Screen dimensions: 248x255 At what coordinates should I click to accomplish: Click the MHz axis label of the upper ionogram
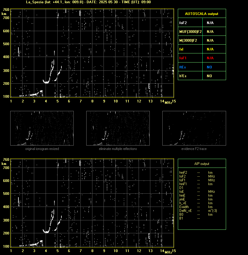(x=168, y=102)
